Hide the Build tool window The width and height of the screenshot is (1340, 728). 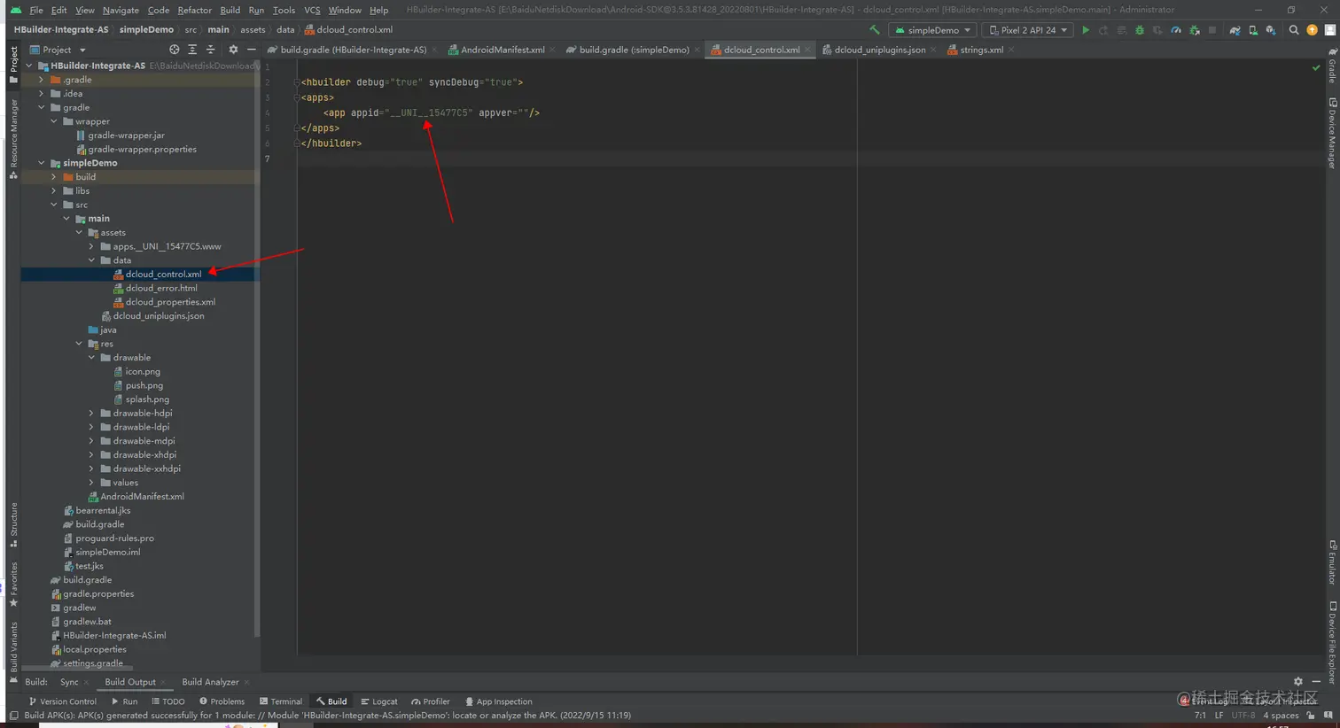click(x=1316, y=682)
